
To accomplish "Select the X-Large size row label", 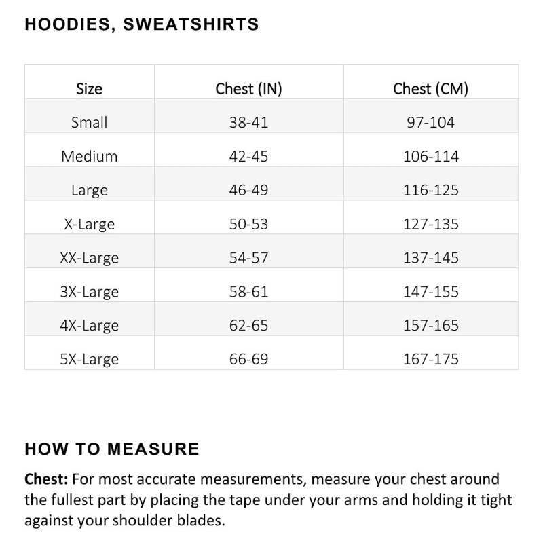I will (x=90, y=225).
